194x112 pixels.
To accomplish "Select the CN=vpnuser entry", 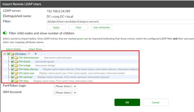I will click(25, 77).
